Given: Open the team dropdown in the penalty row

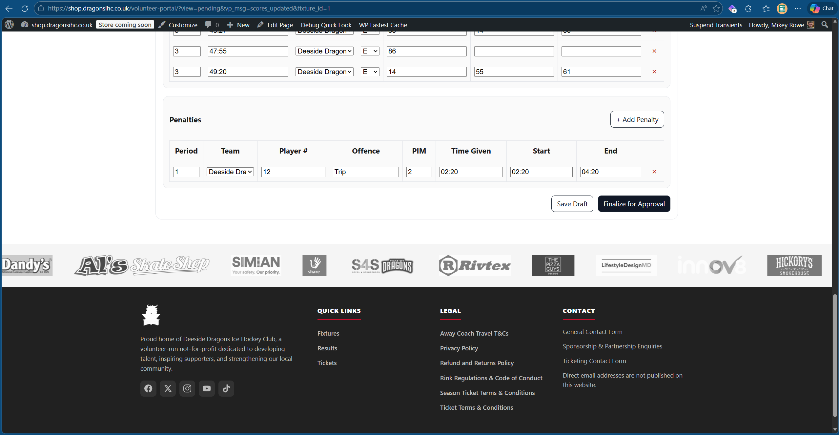Looking at the screenshot, I should (x=230, y=172).
